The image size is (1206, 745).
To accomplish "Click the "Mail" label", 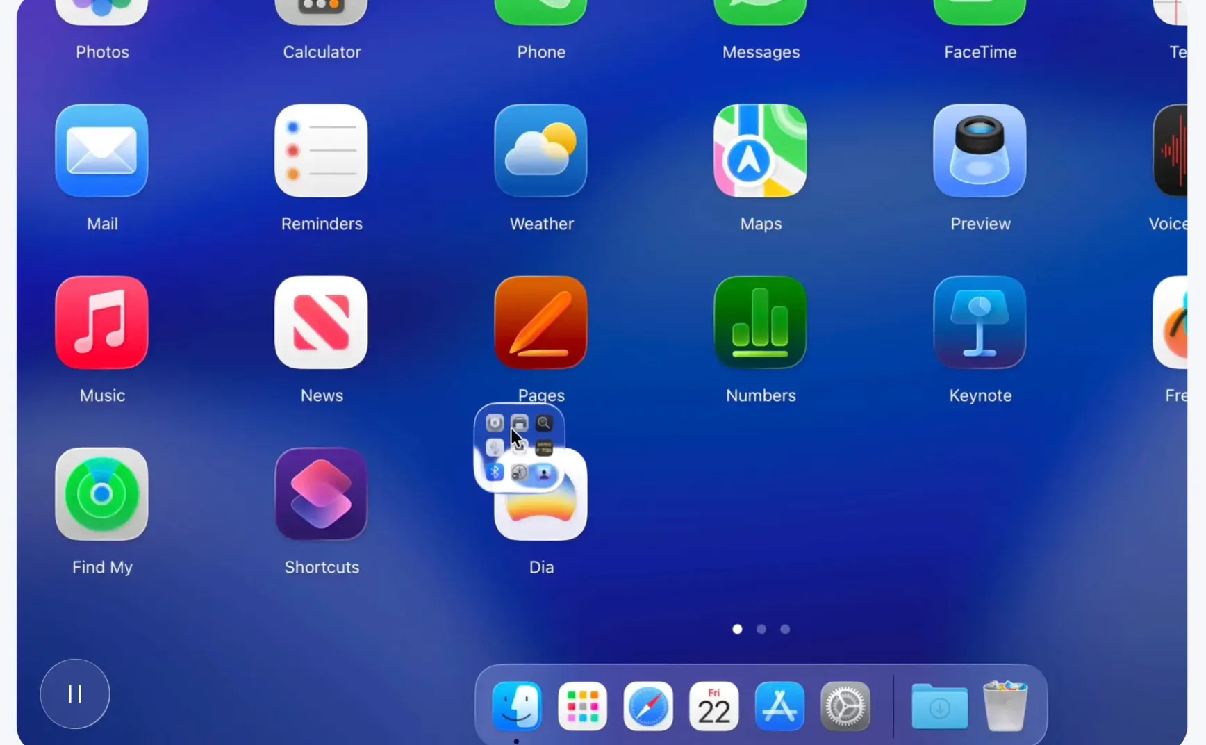I will tap(102, 224).
